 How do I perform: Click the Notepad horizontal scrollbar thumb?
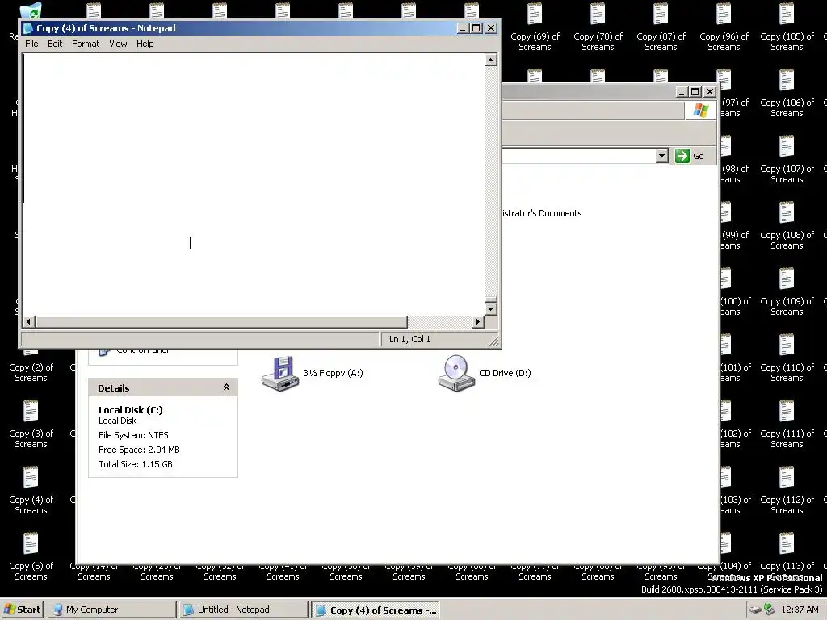coord(221,321)
